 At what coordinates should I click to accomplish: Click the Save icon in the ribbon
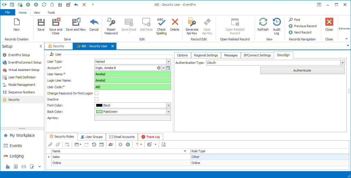(41, 22)
